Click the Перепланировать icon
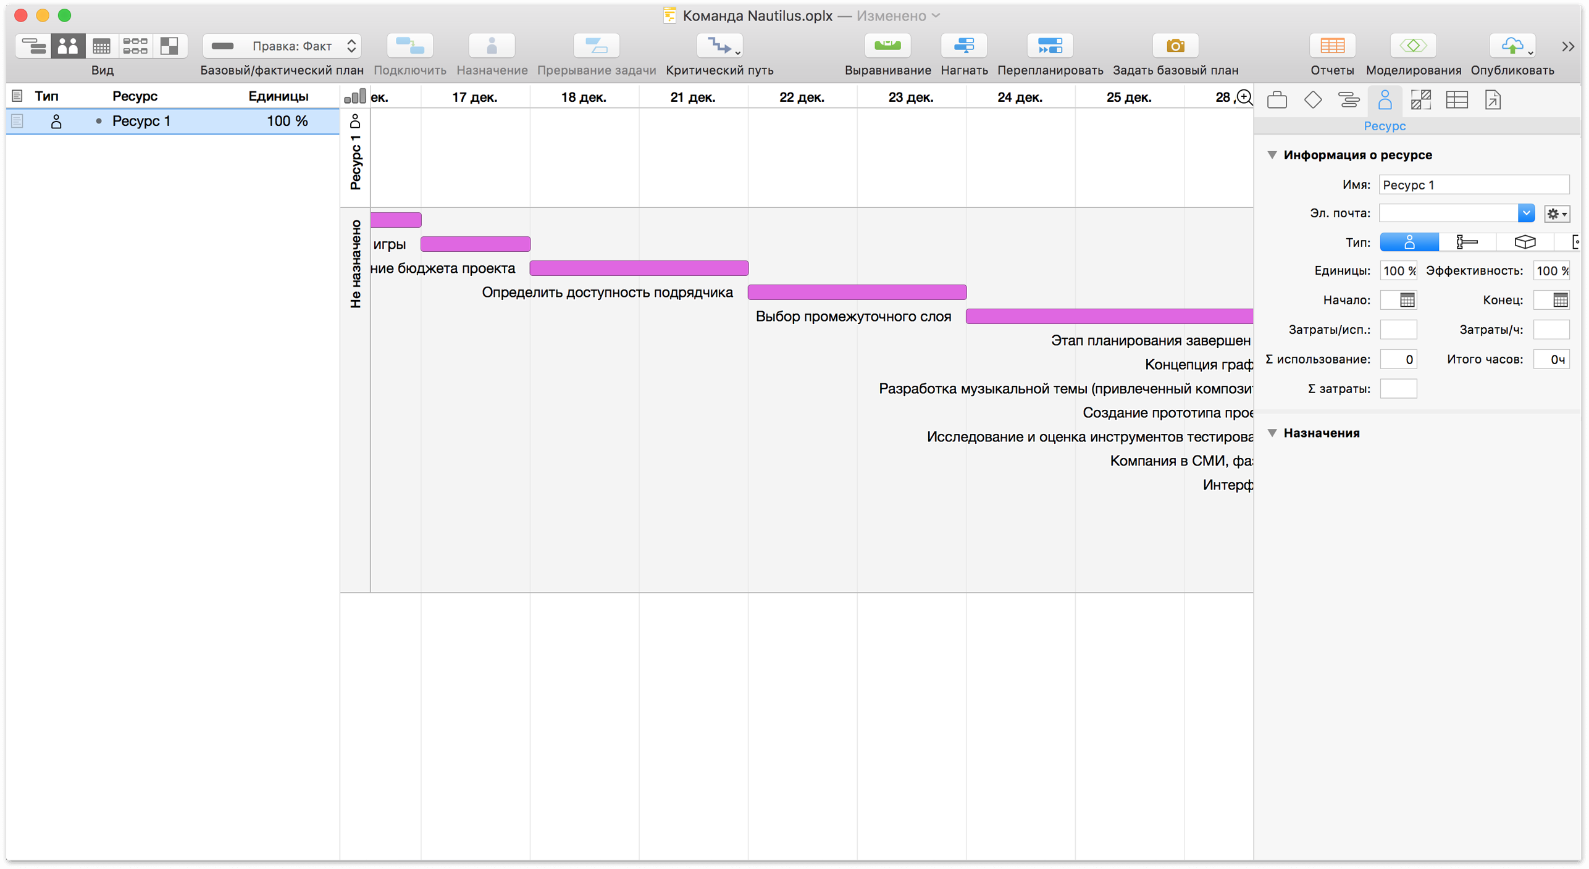The height and width of the screenshot is (869, 1589). click(1050, 46)
